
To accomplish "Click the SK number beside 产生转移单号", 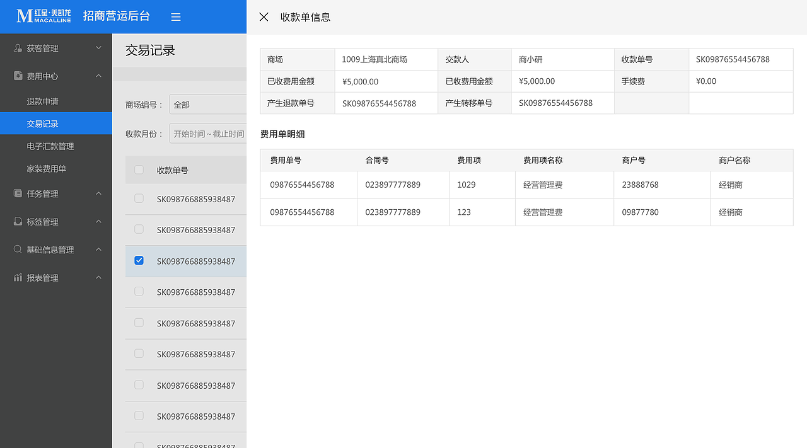I will point(555,103).
